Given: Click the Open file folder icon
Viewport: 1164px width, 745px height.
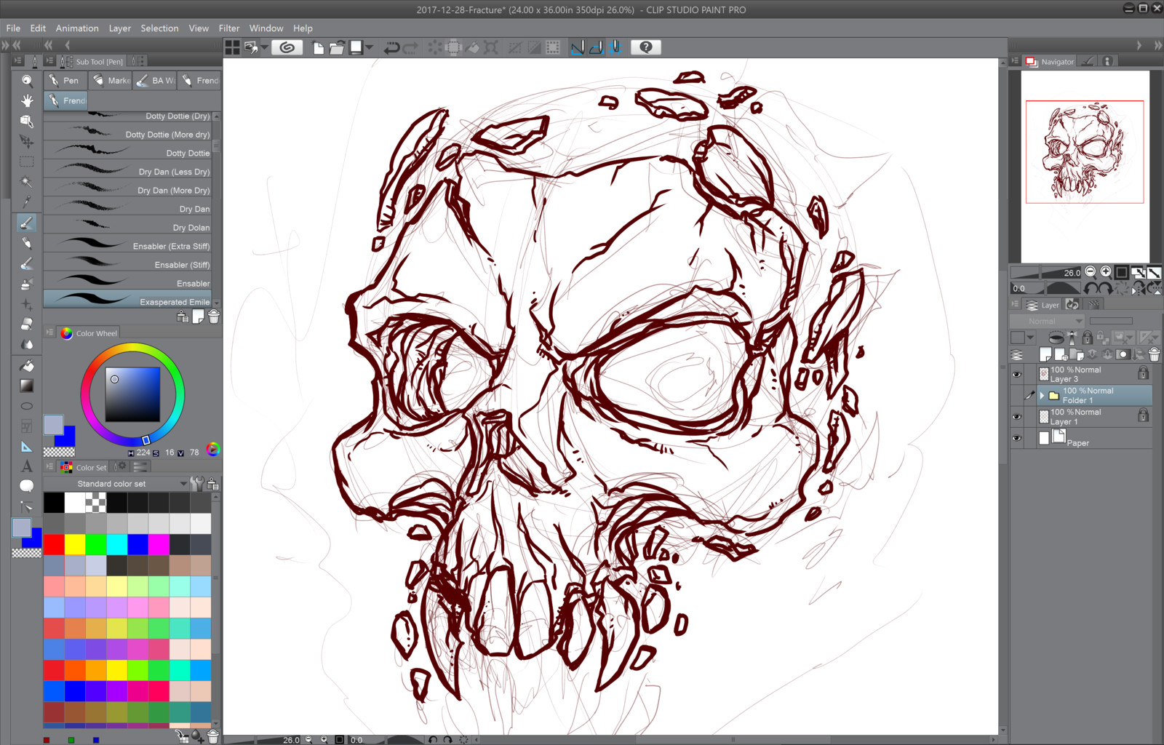Looking at the screenshot, I should click(x=336, y=47).
